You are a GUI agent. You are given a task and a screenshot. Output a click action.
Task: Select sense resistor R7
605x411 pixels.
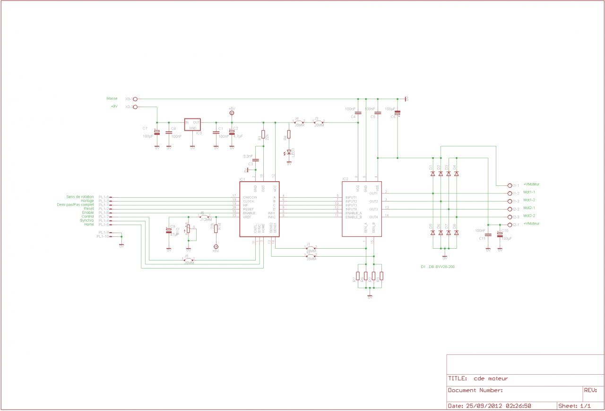tap(358, 276)
